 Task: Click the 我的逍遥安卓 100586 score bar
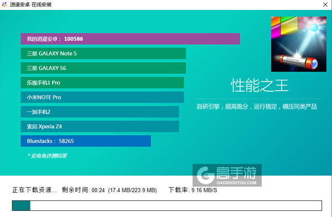coord(130,39)
